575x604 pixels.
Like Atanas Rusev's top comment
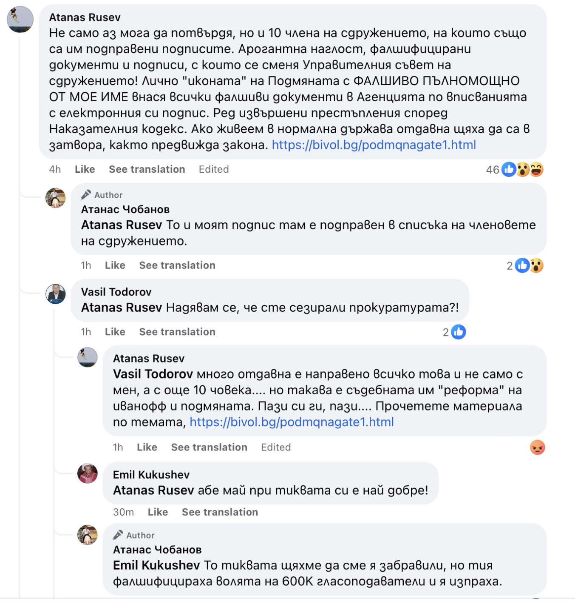click(85, 169)
